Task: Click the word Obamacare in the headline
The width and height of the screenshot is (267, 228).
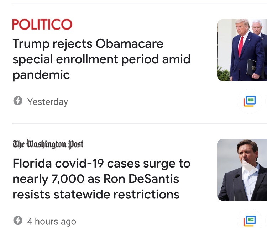Action: tap(130, 44)
